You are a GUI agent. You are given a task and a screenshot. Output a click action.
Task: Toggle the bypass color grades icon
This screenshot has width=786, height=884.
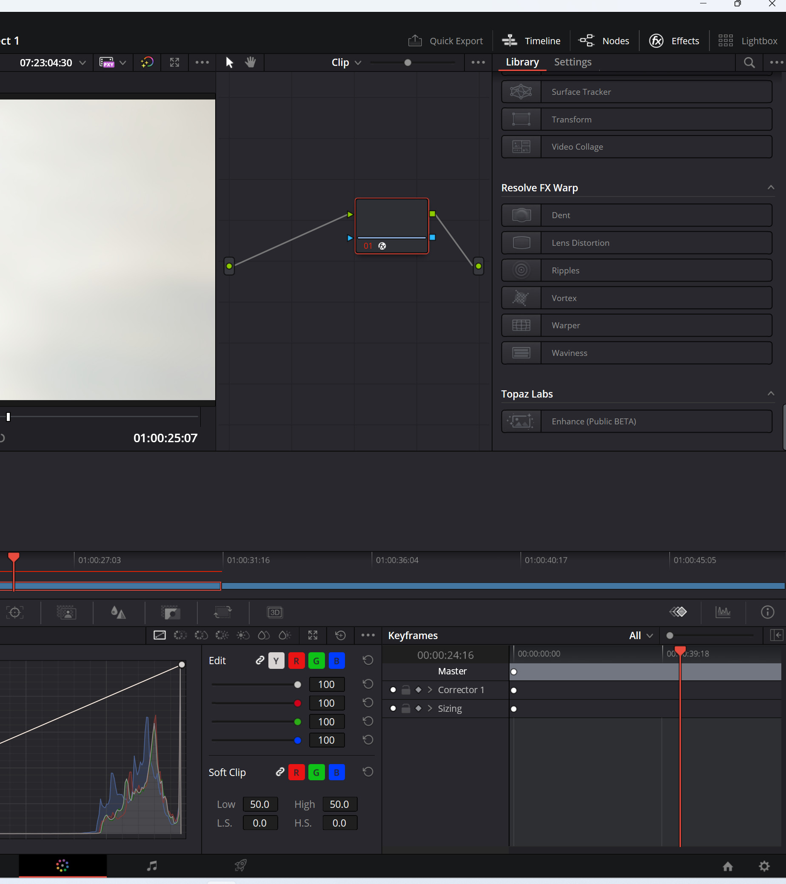[147, 63]
